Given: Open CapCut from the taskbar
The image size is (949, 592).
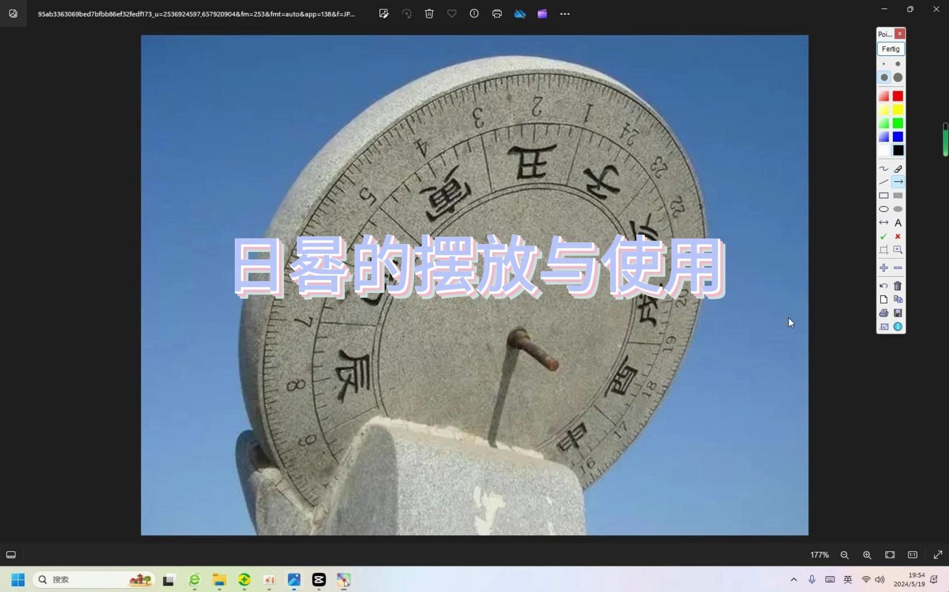Looking at the screenshot, I should click(319, 579).
